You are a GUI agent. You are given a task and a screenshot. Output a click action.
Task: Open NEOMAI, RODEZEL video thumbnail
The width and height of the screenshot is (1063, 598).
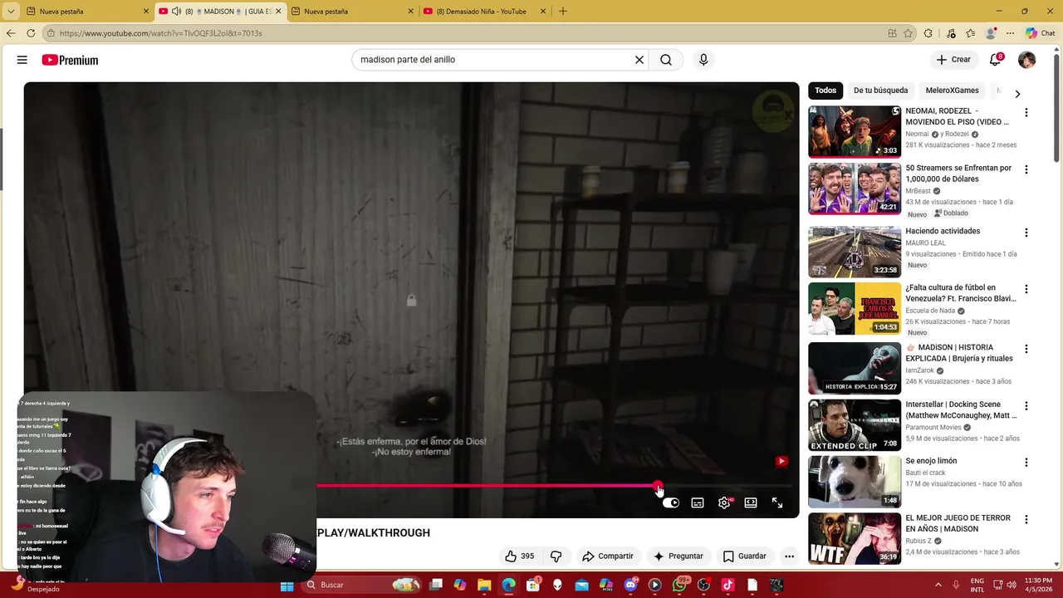click(x=855, y=131)
